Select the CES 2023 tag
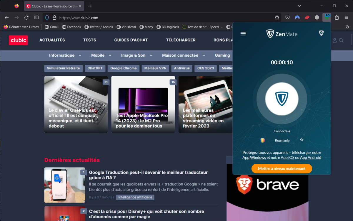 click(x=206, y=68)
